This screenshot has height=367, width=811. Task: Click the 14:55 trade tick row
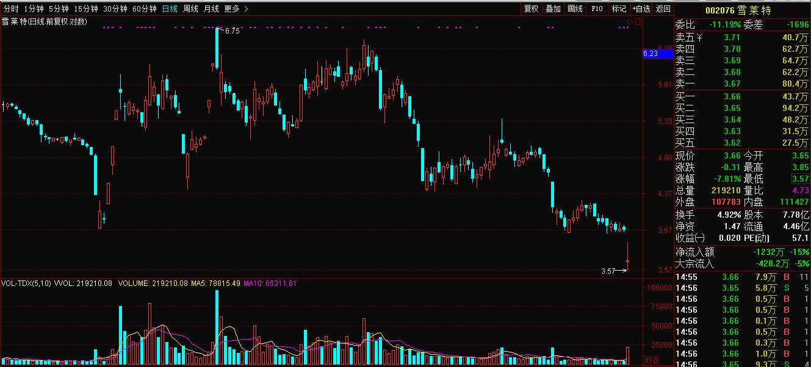coord(743,277)
